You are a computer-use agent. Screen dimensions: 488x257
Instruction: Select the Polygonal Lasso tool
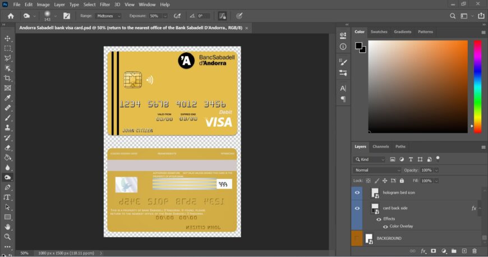click(7, 58)
